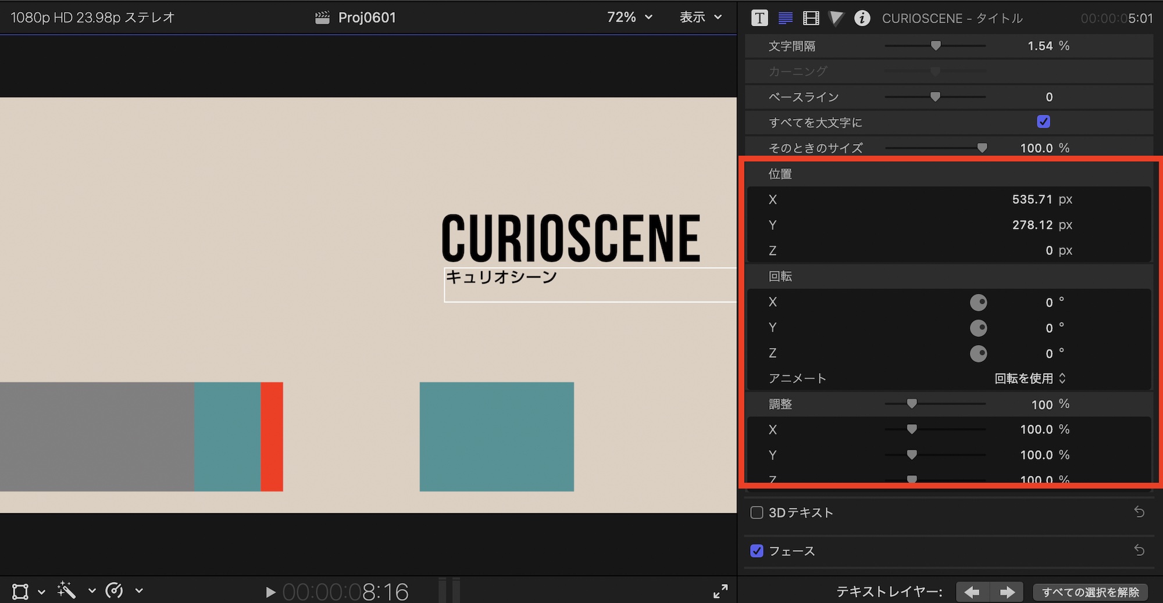Select the Transform tool icon
Image resolution: width=1163 pixels, height=603 pixels.
click(x=20, y=591)
